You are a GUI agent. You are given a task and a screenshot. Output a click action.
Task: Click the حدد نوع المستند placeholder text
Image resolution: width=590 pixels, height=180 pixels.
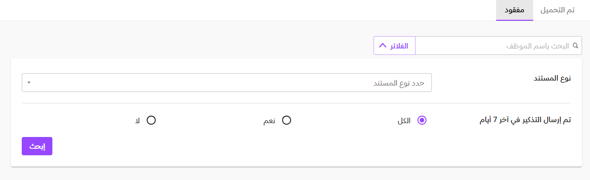tap(398, 83)
